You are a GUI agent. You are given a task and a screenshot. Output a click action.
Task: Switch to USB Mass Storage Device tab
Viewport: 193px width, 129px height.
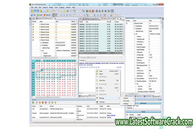click(x=91, y=19)
